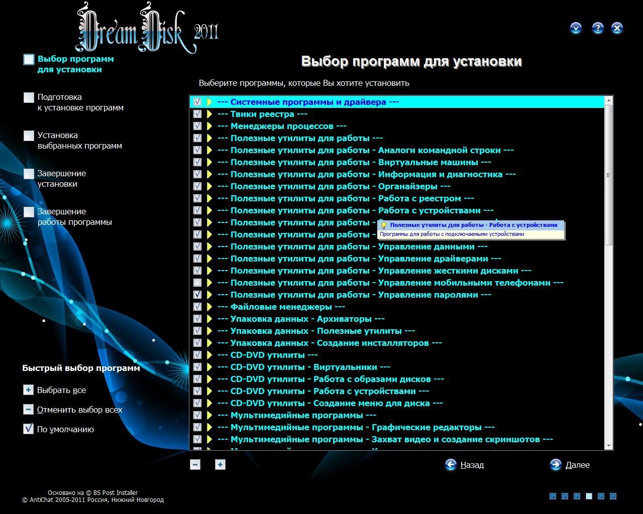Select the Завершение установки step
Viewport: 643px width, 514px height.
[x=61, y=179]
